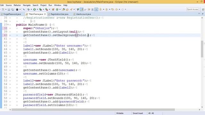
Task: Click the Open Type folder icon
Action: coord(64,9)
